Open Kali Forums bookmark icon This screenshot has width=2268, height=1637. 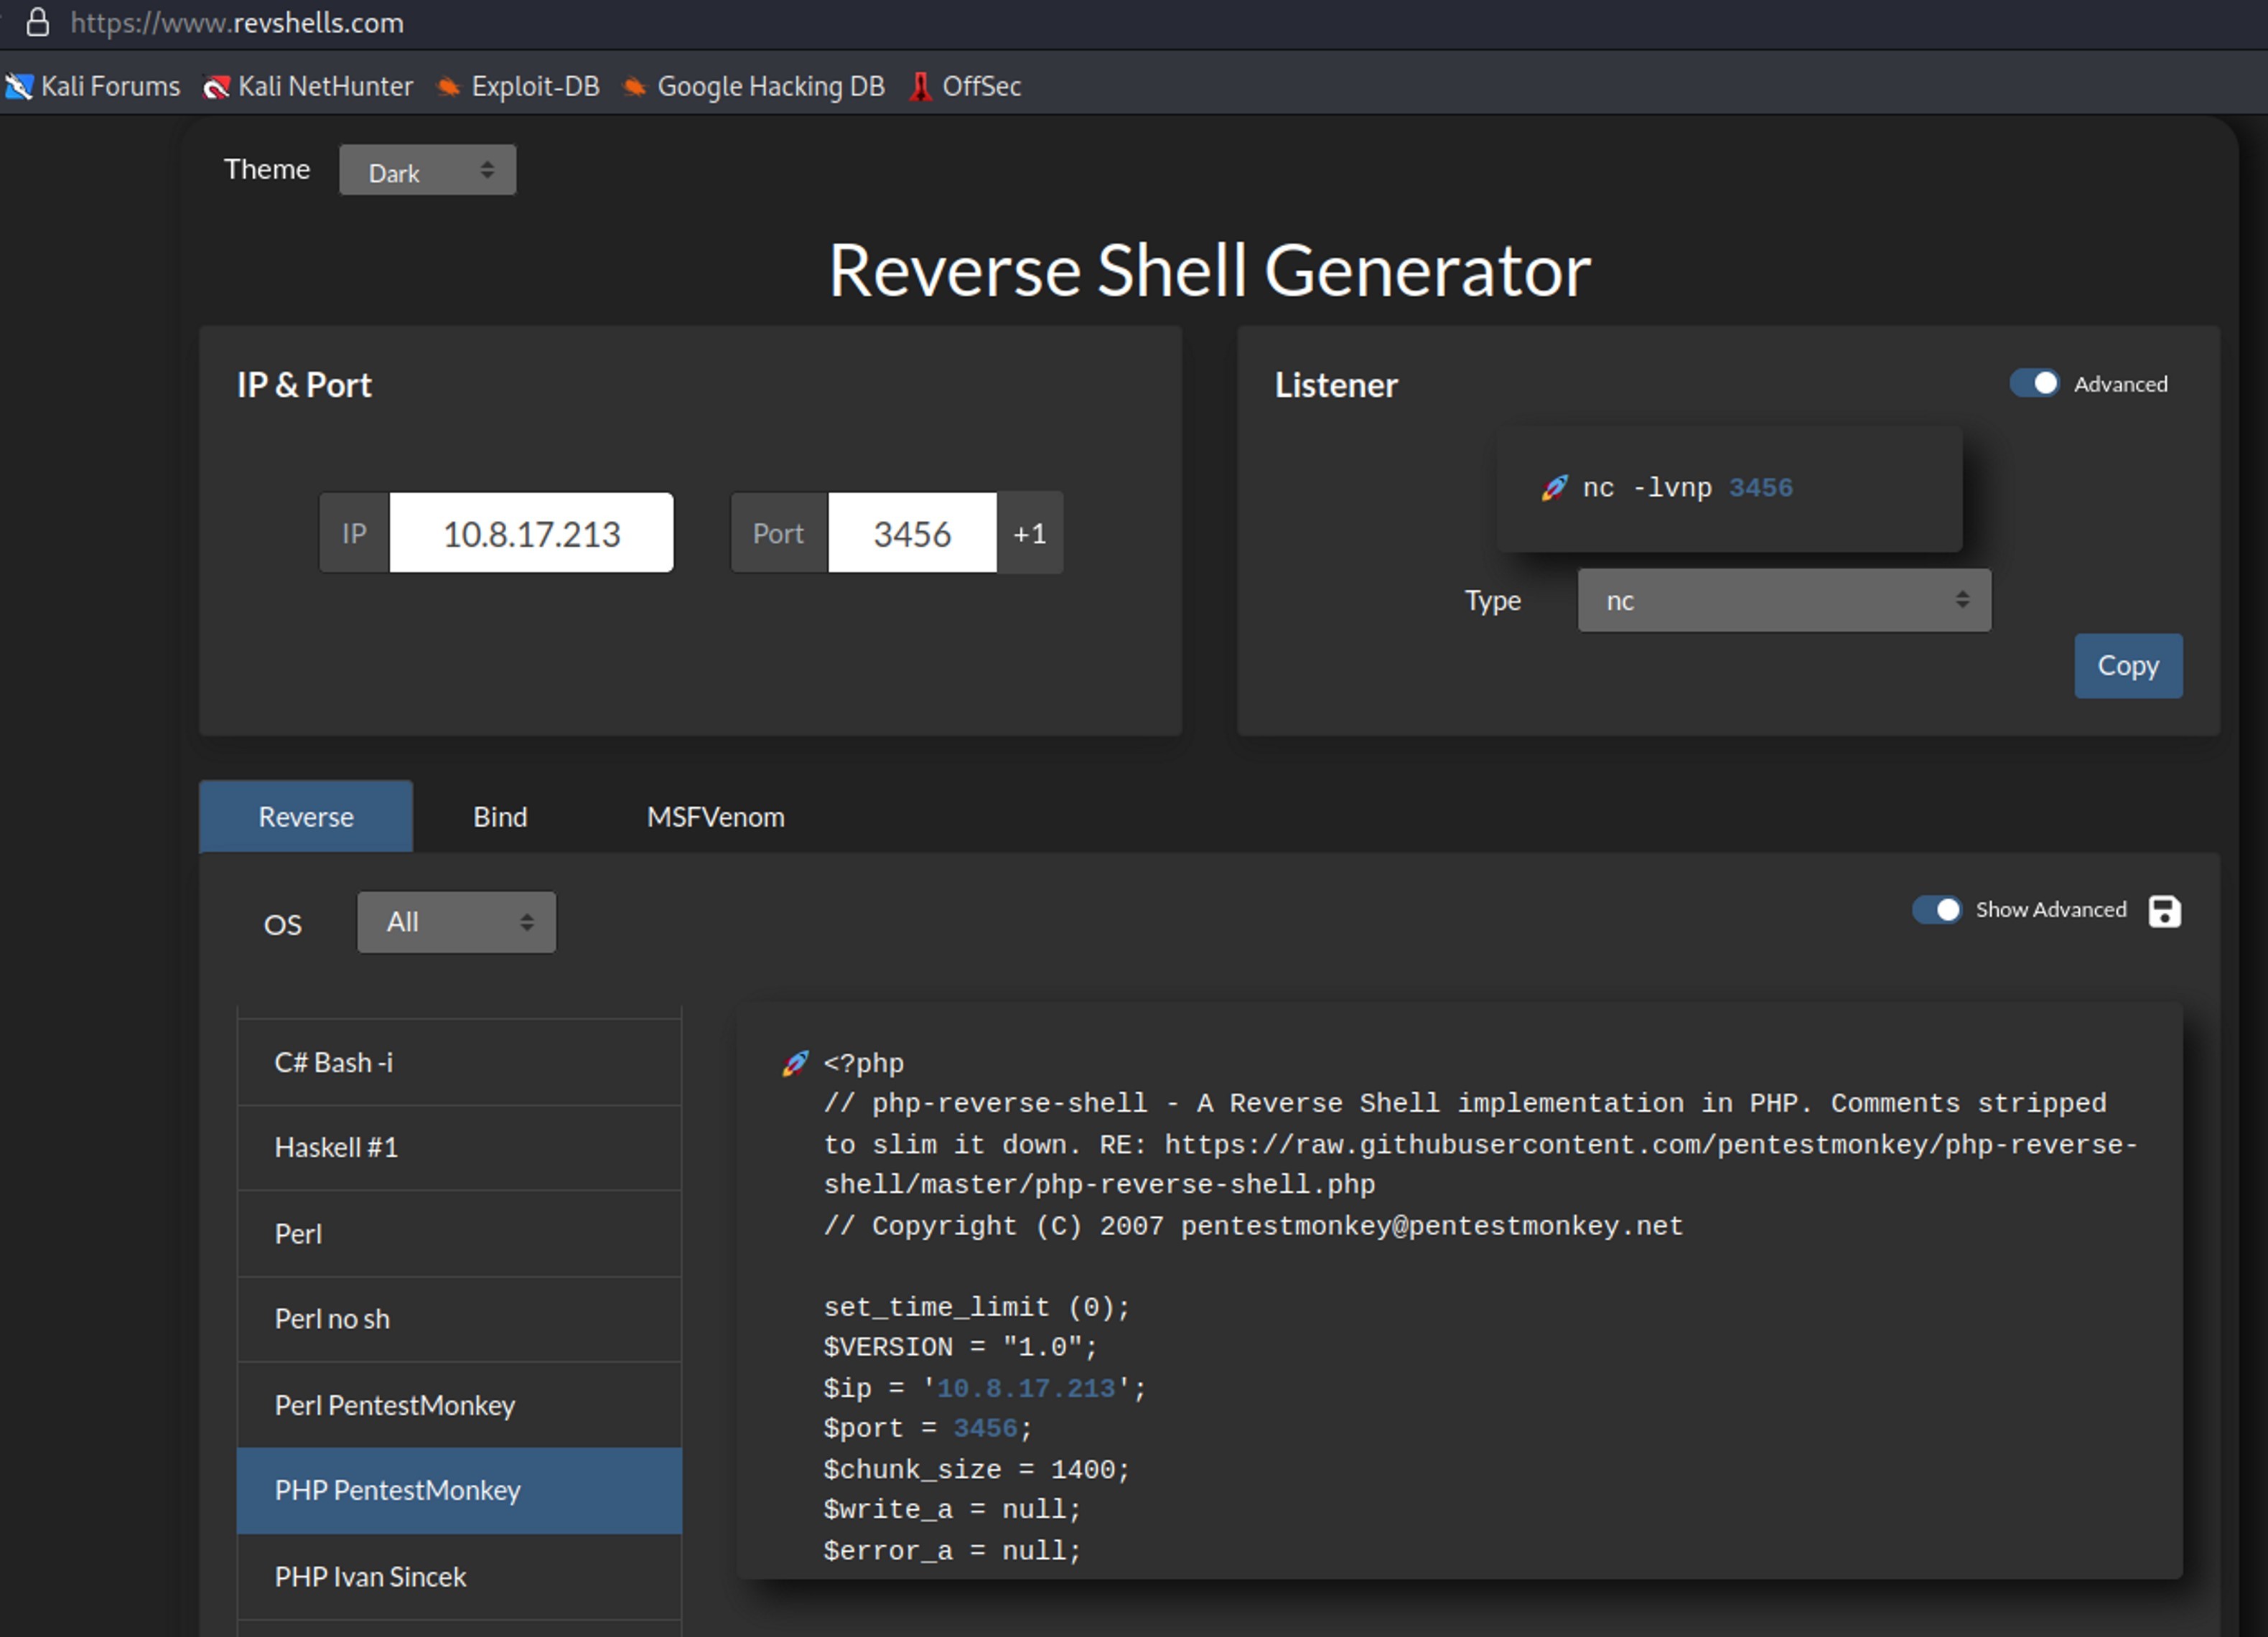pos(19,87)
